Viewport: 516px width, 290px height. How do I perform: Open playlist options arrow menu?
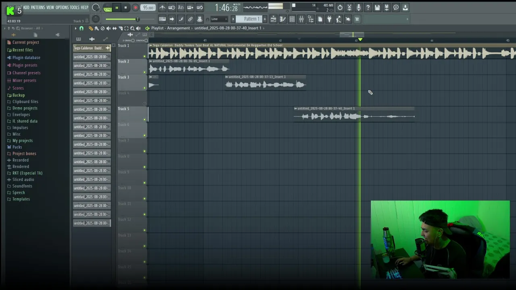(x=75, y=28)
